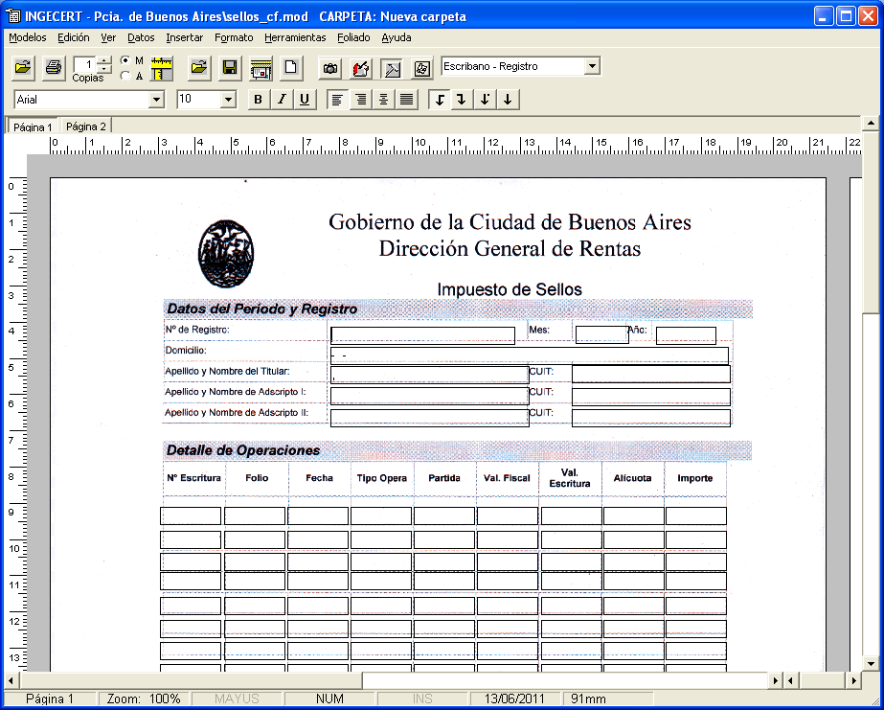884x710 pixels.
Task: Click the Apellido y Nombre del Titular field
Action: tap(430, 375)
